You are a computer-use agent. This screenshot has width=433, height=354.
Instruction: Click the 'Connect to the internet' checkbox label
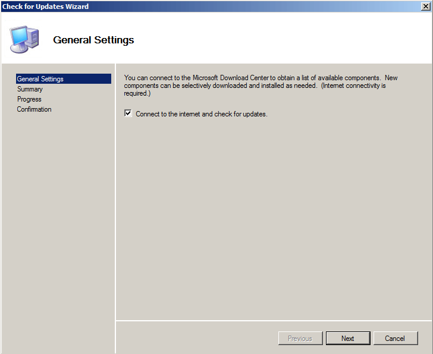click(x=201, y=114)
